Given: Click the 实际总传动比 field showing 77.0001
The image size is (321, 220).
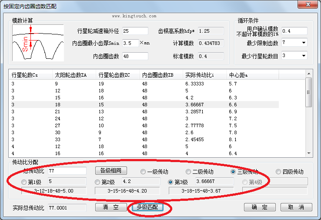Looking at the screenshot, I should coord(67,208).
